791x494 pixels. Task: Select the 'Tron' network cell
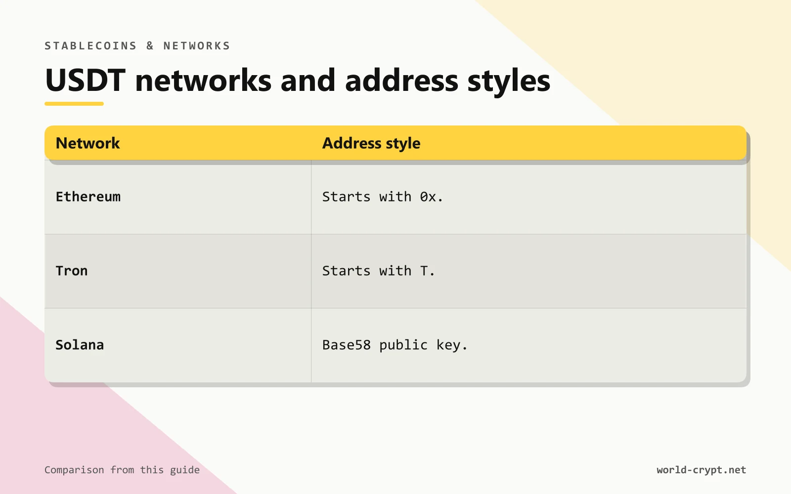tap(178, 271)
